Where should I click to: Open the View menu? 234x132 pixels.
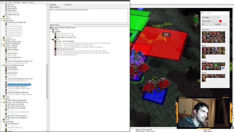[10, 3]
